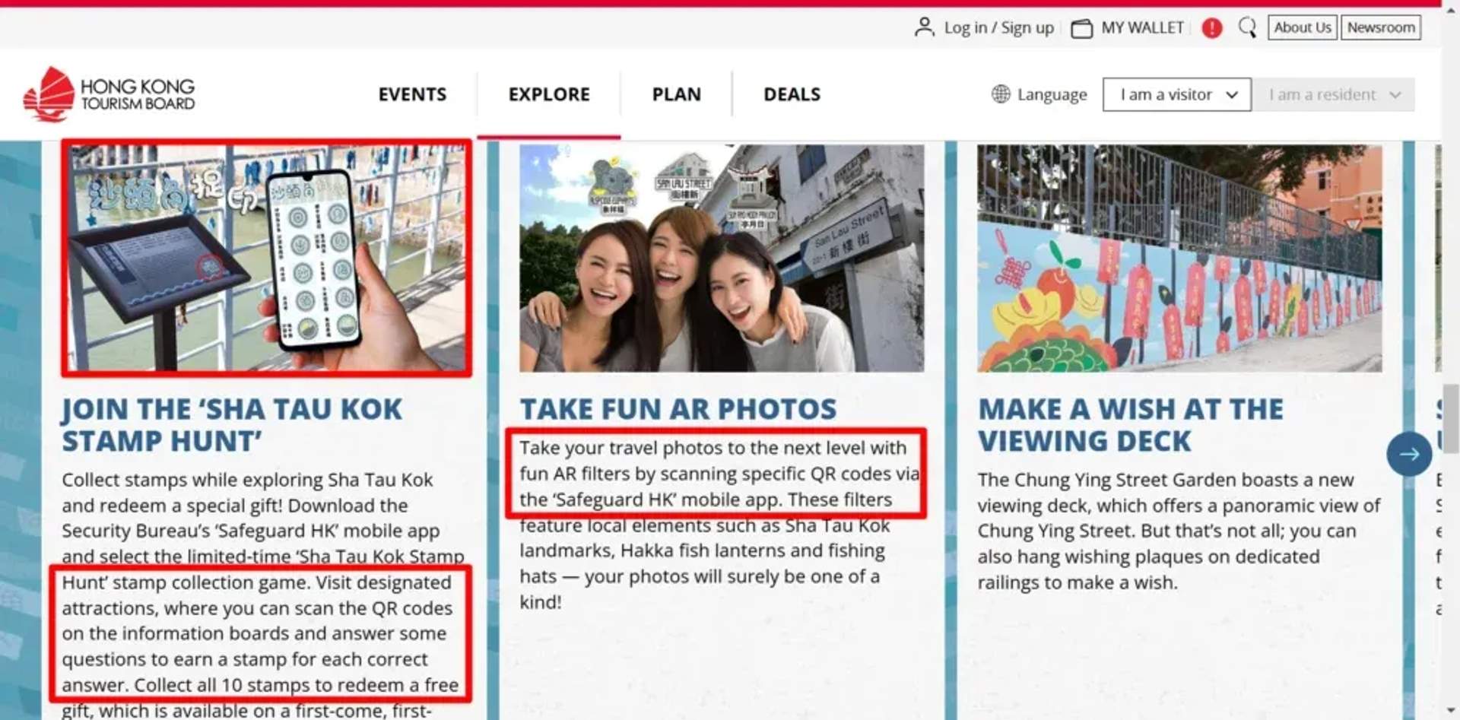The width and height of the screenshot is (1460, 720).
Task: Click 'MAKE A WISH AT THE VIEWING DECK' heading
Action: click(x=1131, y=425)
